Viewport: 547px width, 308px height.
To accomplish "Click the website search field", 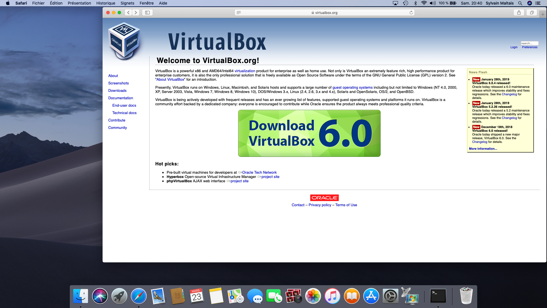I will [x=529, y=43].
